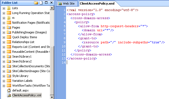This screenshot has height=99, width=169.
Task: Select the Quick Deploy Items label
Action: [x=25, y=37]
